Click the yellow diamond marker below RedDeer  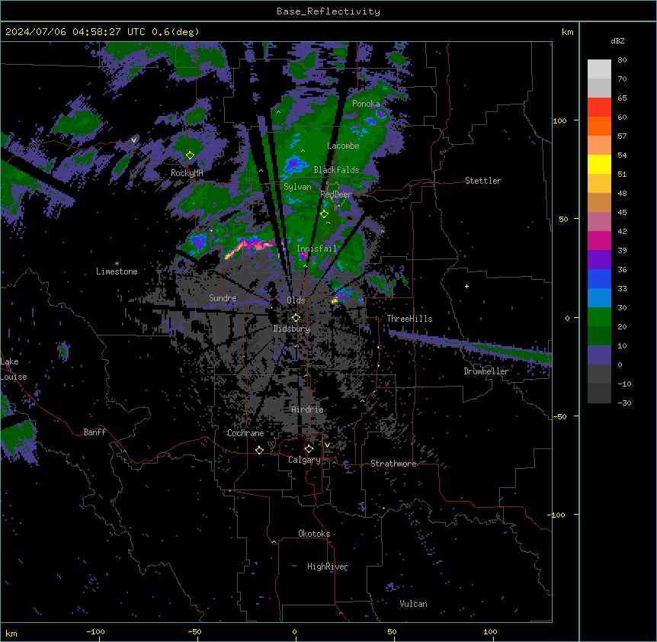tap(324, 214)
